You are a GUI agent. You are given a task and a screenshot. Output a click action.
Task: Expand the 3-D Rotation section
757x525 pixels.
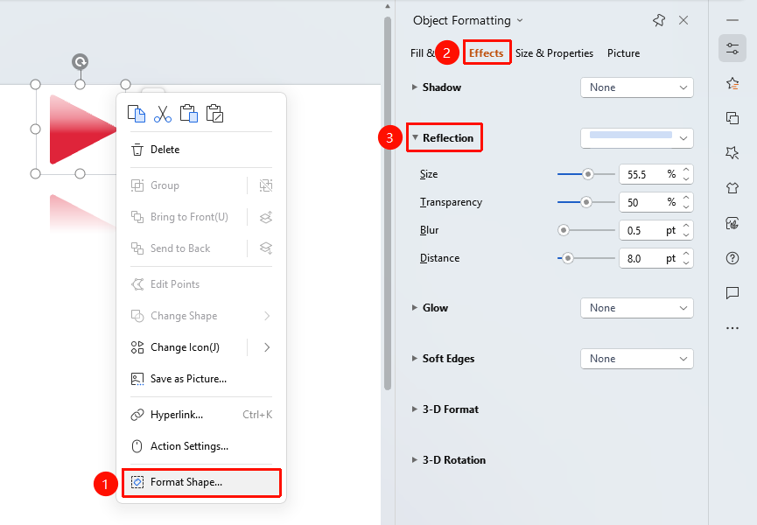tap(415, 460)
